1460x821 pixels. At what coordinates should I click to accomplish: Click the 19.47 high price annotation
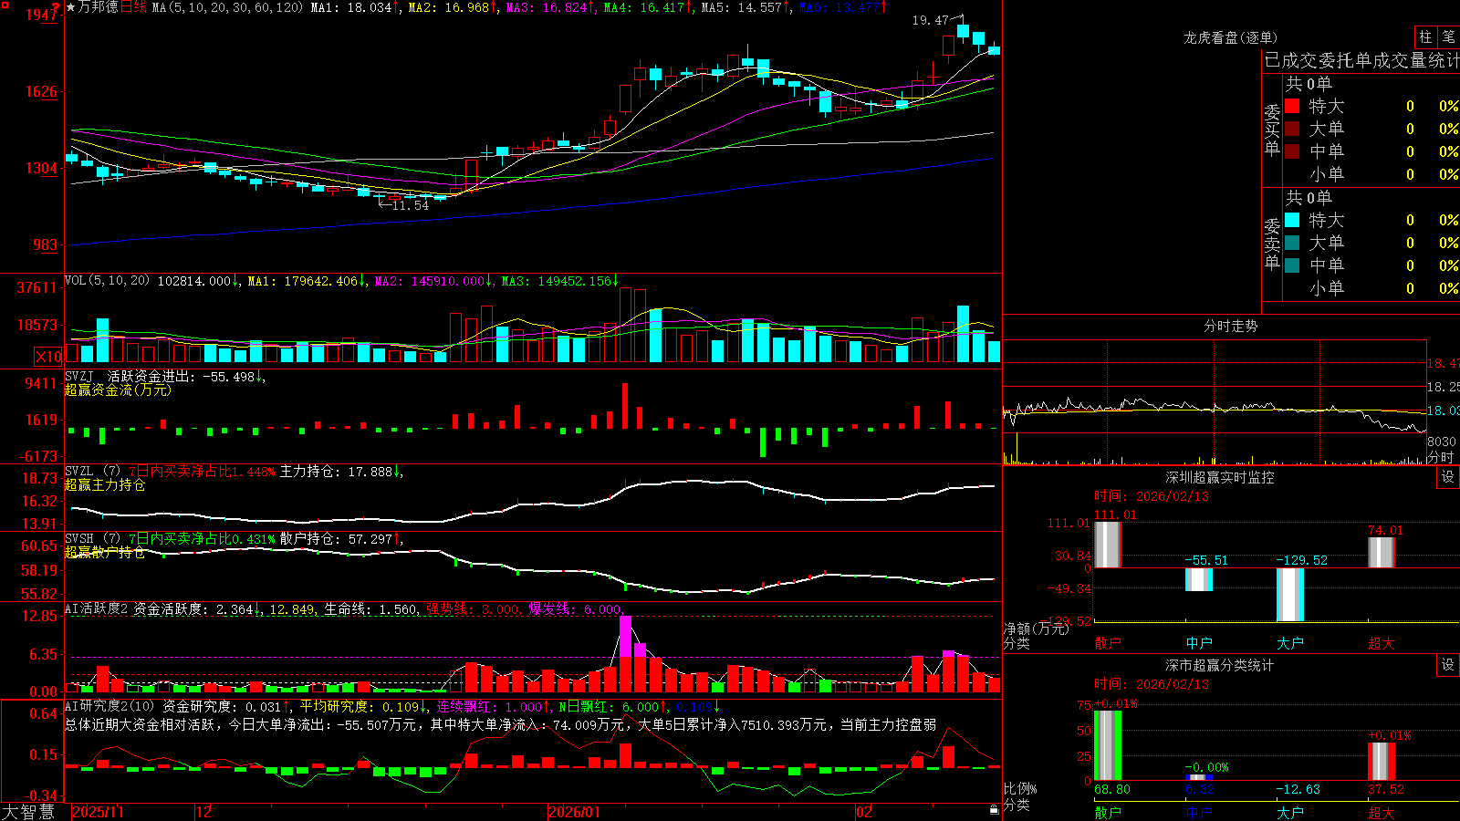[930, 20]
